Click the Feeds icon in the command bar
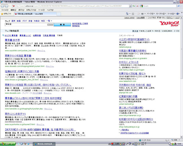This screenshot has width=183, height=146. click(133, 13)
